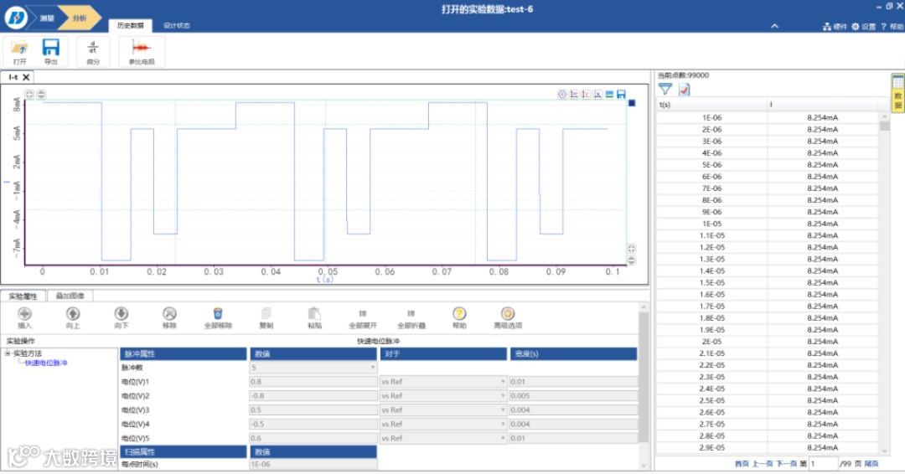
Task: Toggle the red checkmark icon beside the filter
Action: [x=684, y=90]
